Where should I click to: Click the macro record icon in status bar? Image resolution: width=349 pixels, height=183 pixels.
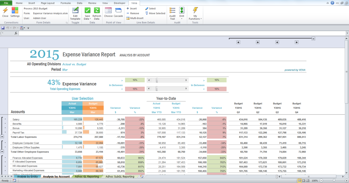click(14, 180)
